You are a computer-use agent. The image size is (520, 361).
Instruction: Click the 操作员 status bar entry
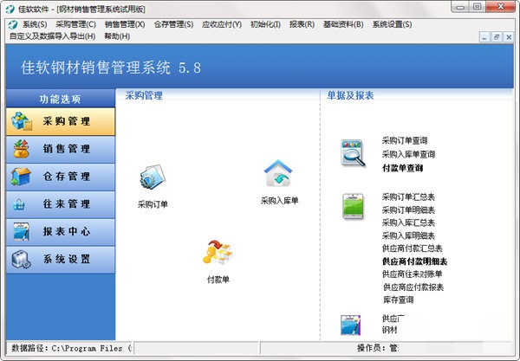pos(378,348)
